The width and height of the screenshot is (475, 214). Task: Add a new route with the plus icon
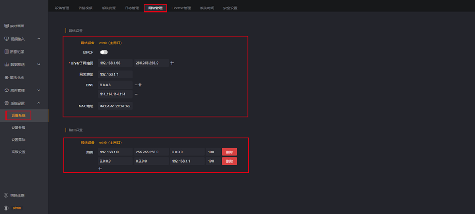pos(100,169)
